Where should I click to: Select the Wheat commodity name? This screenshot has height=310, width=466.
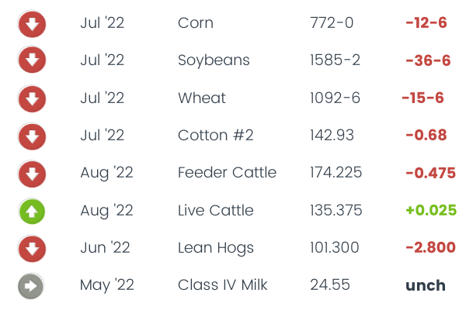tap(202, 98)
